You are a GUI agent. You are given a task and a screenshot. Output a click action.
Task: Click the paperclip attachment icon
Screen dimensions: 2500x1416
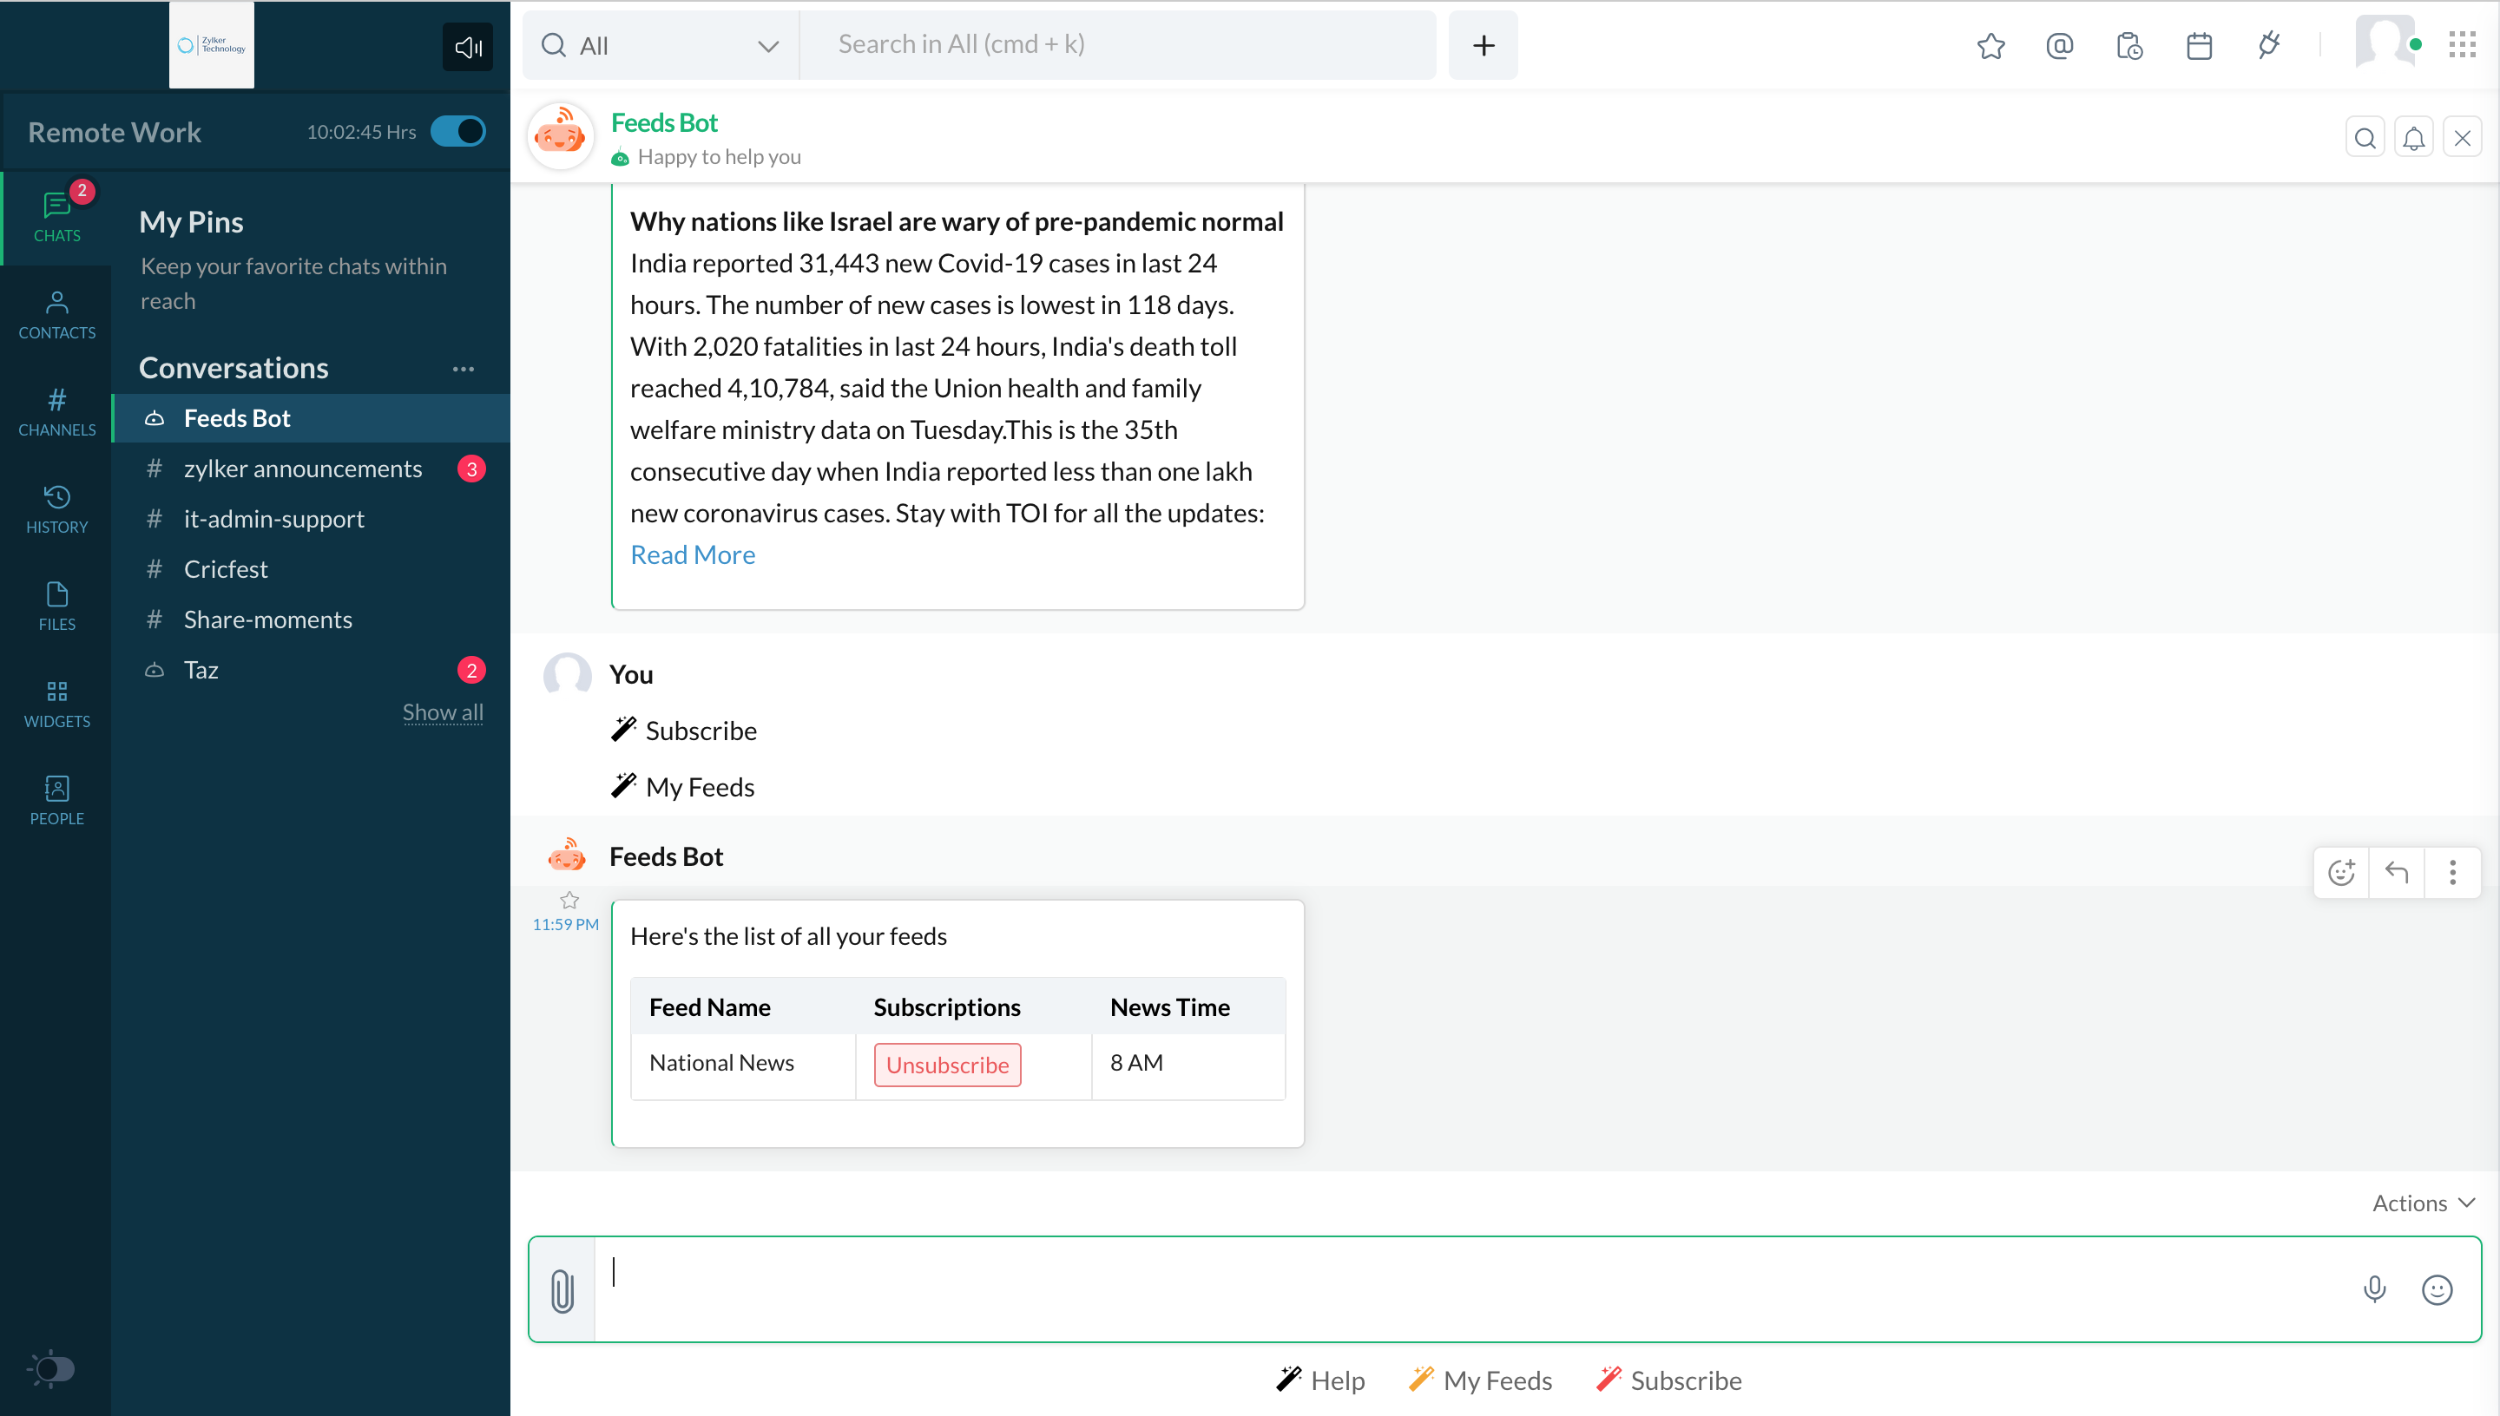click(562, 1290)
